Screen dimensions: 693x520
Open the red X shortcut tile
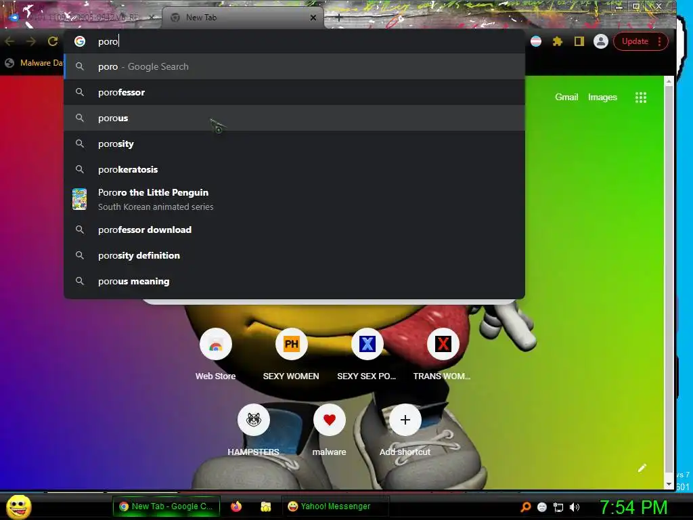(443, 344)
